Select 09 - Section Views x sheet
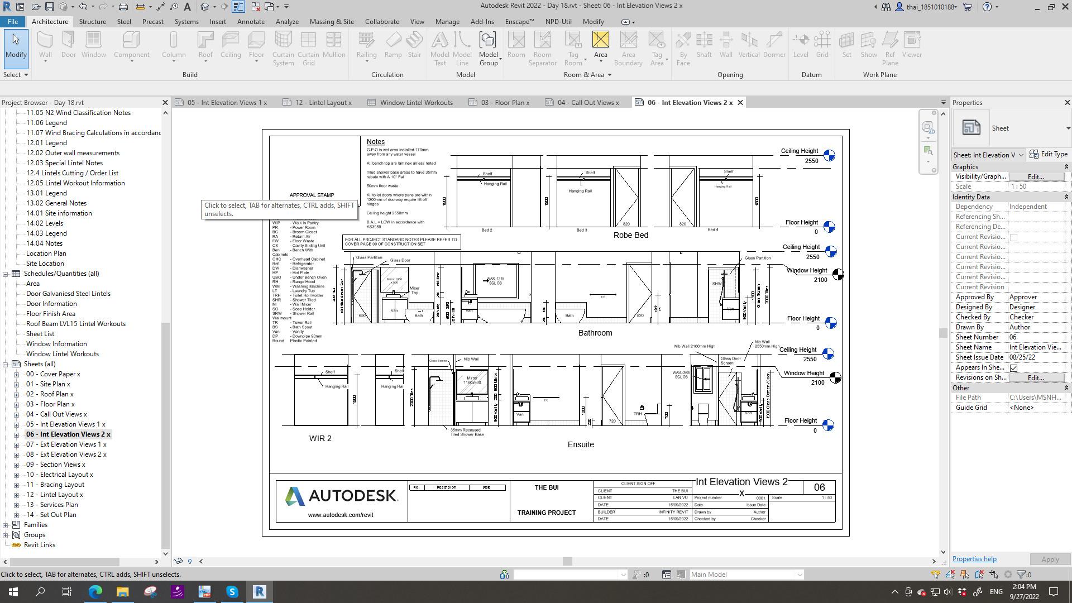1072x603 pixels. point(55,465)
